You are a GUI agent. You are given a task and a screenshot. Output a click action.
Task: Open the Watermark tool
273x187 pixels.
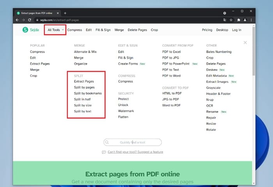pyautogui.click(x=126, y=111)
